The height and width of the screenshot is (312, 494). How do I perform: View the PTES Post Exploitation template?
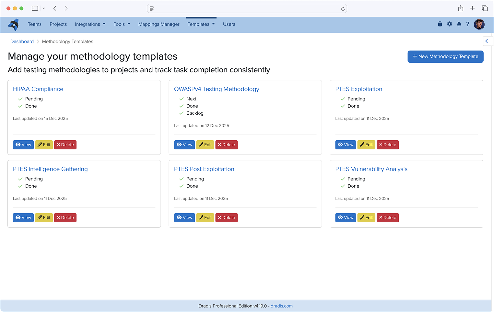pos(184,218)
